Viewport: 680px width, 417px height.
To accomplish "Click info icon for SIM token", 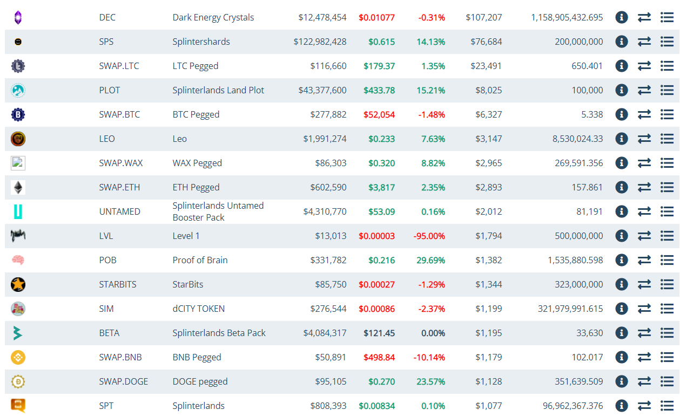I will click(x=622, y=309).
